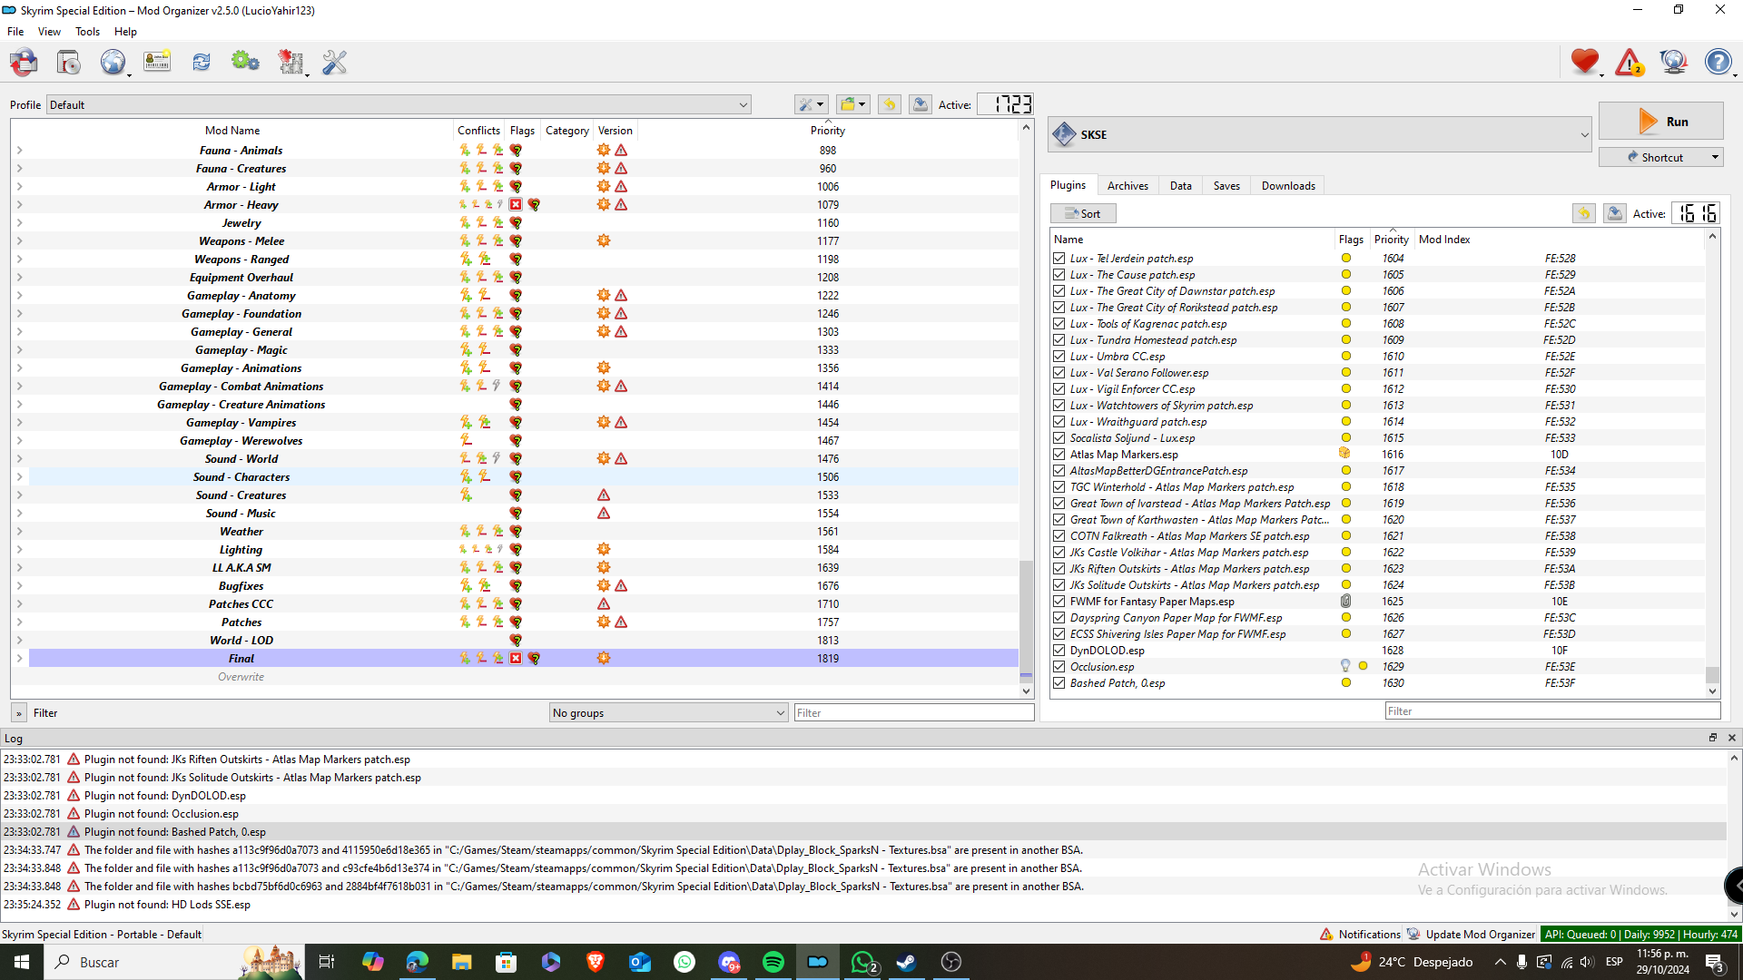Click the update globe icon in toolbar
This screenshot has width=1743, height=980.
coord(1673,62)
